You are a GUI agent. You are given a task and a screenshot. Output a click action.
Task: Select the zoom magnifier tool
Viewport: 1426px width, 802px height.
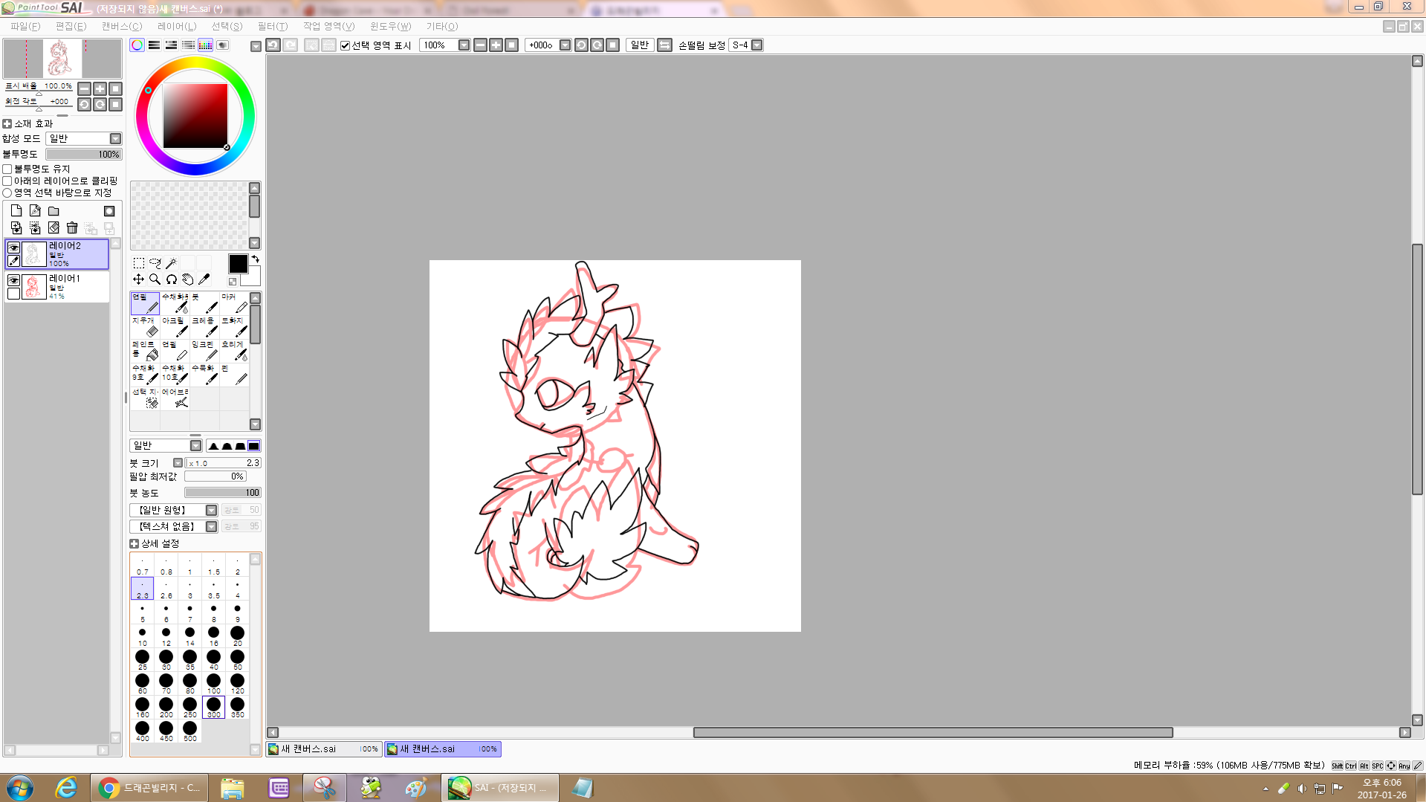click(x=155, y=279)
